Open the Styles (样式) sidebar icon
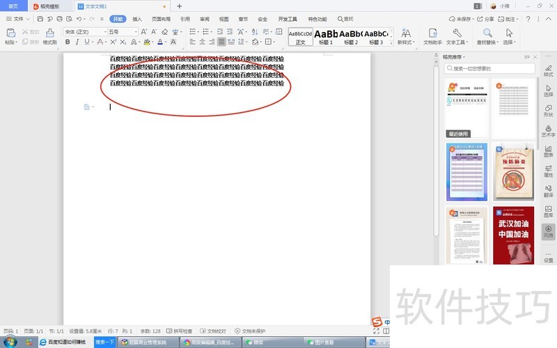Image resolution: width=557 pixels, height=348 pixels. pyautogui.click(x=548, y=70)
